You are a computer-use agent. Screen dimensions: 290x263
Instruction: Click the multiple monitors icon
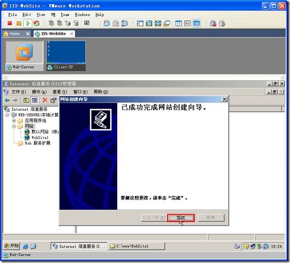click(167, 23)
